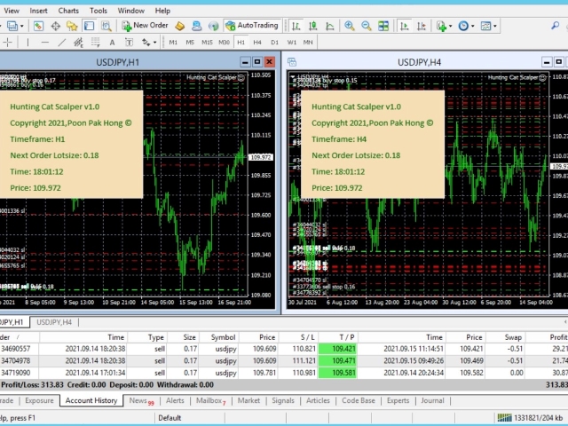
Task: Select the Fibonacci retracement tool
Action: (x=95, y=43)
